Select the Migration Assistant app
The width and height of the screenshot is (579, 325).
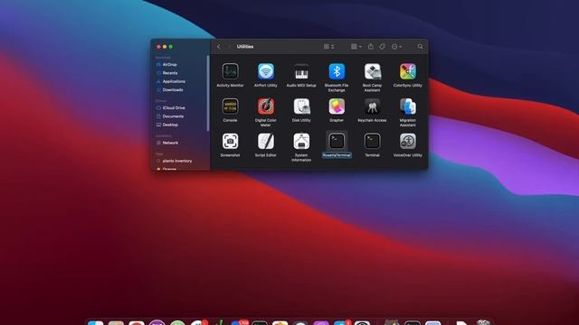[408, 107]
